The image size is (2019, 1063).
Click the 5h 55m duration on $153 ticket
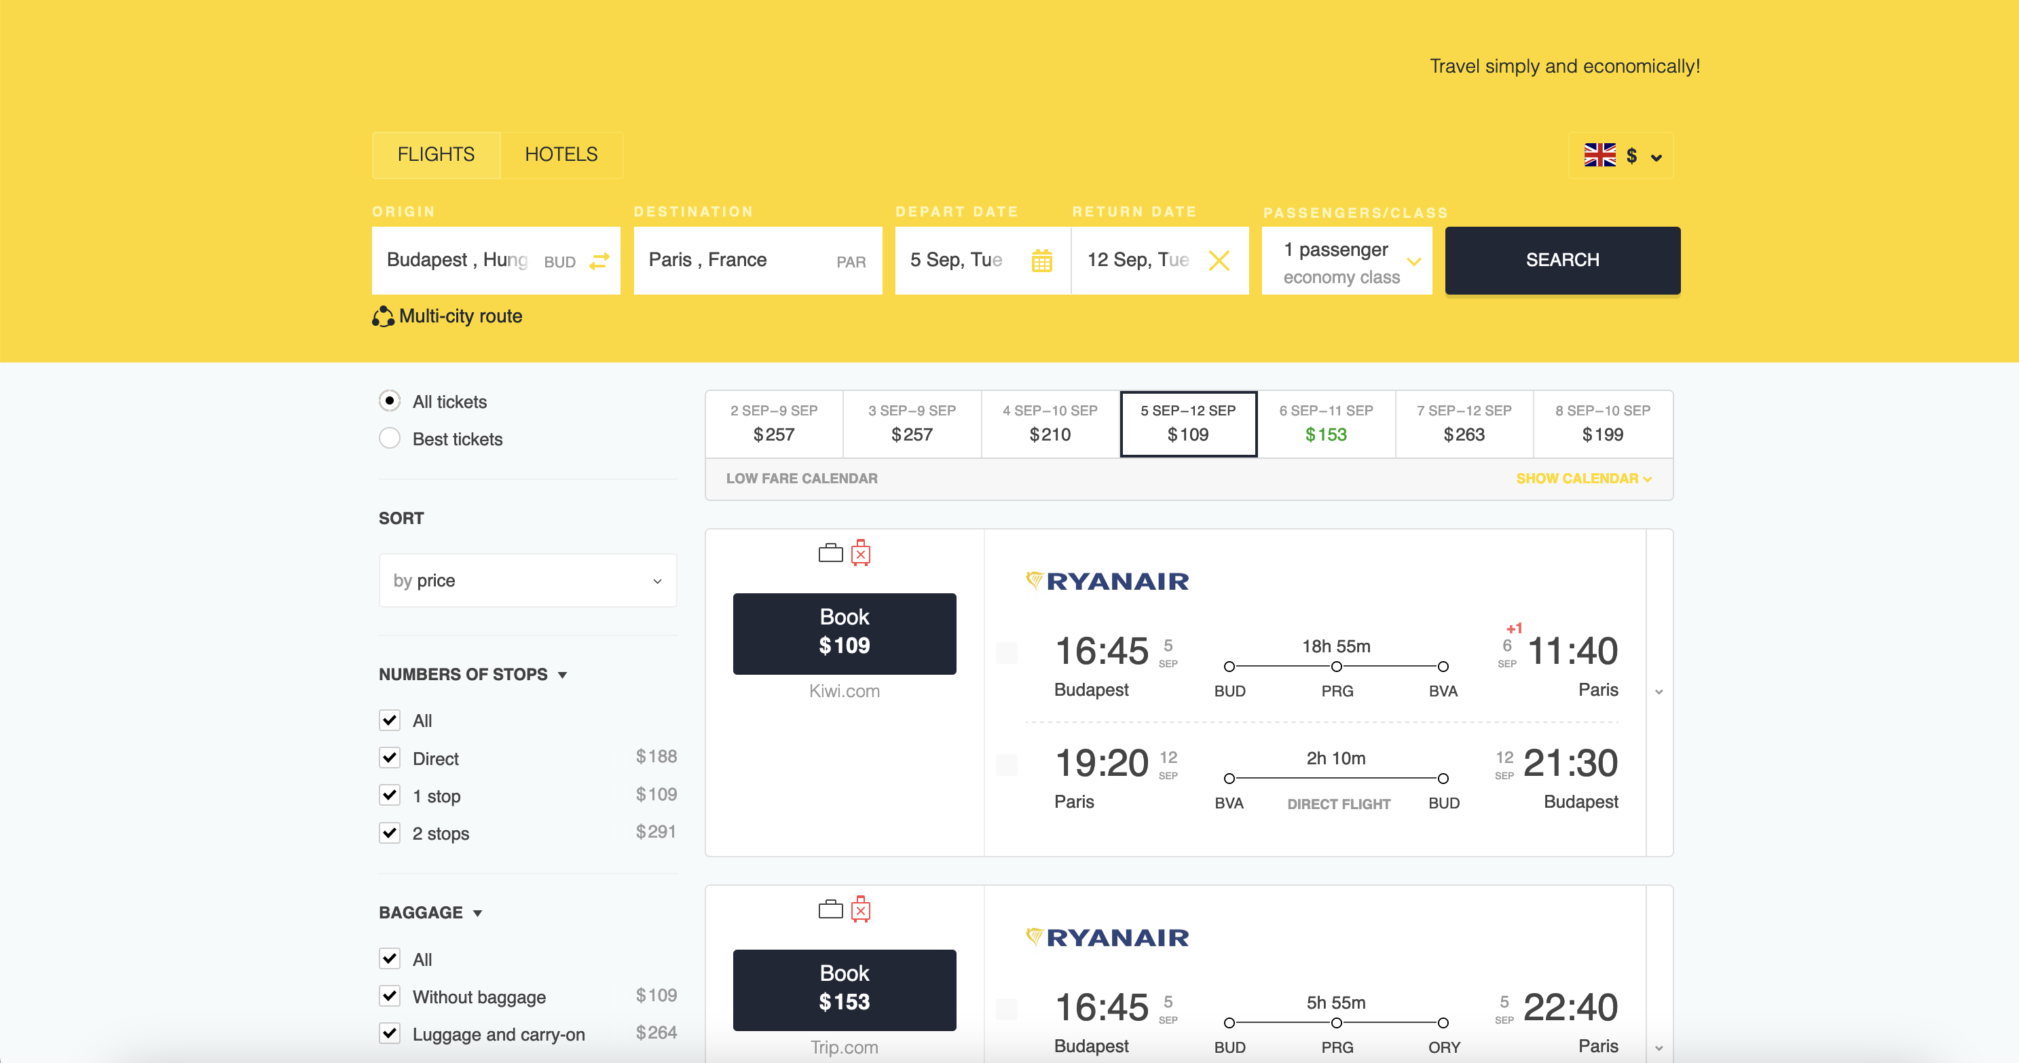(1335, 1003)
